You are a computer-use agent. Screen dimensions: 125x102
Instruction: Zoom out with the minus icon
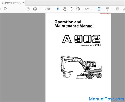tap(71, 9)
